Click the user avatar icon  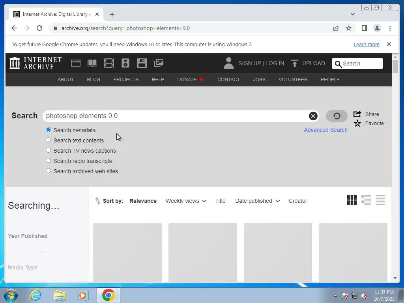coord(228,63)
